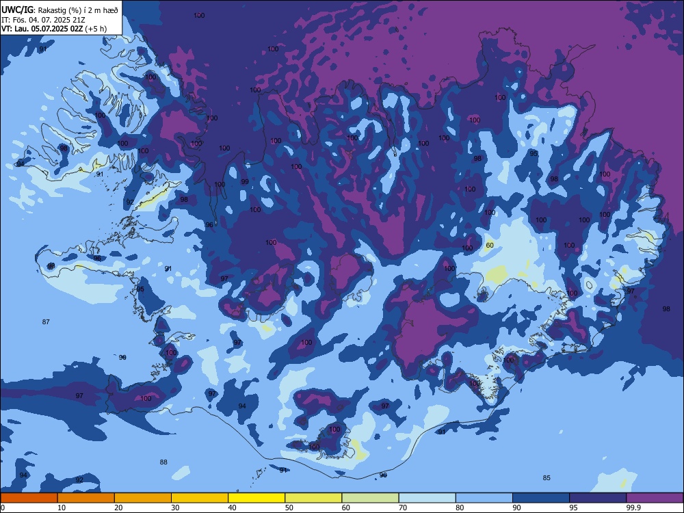
Task: Click the very light blue 70–80 legend swatch
Action: coord(427,497)
